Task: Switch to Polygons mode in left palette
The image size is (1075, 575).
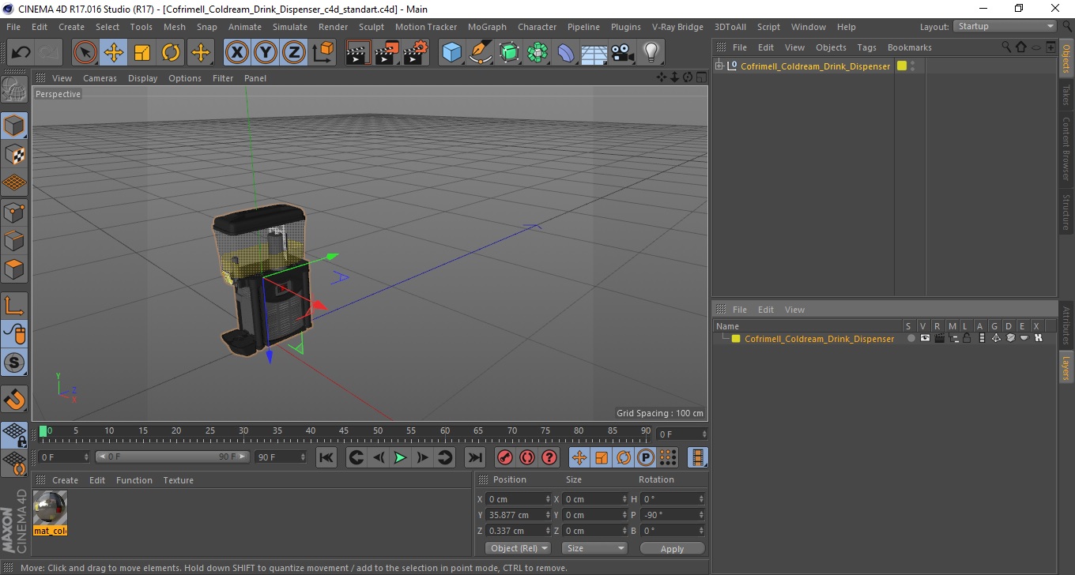Action: pos(14,269)
